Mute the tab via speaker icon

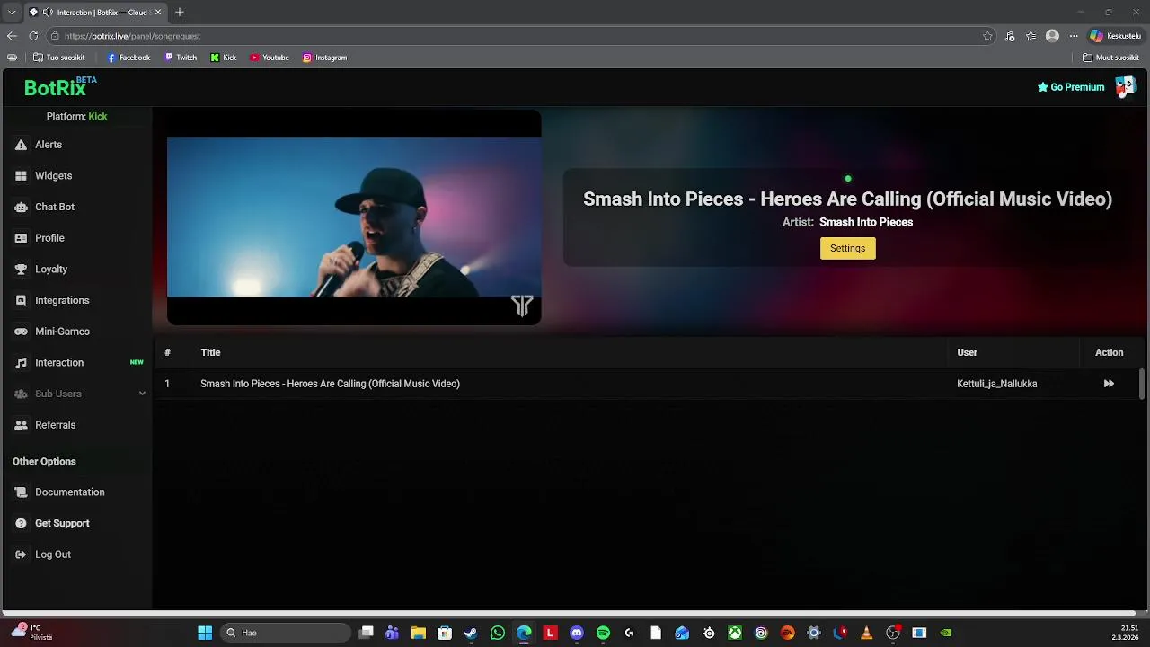click(47, 13)
